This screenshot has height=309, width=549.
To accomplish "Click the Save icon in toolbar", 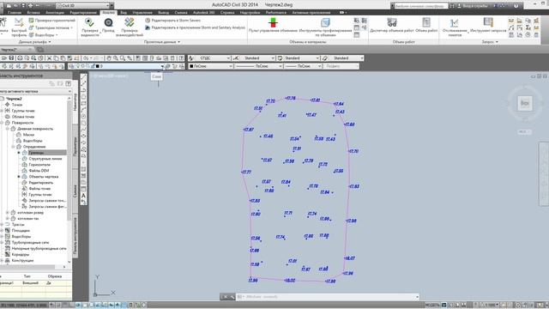I will (11, 58).
